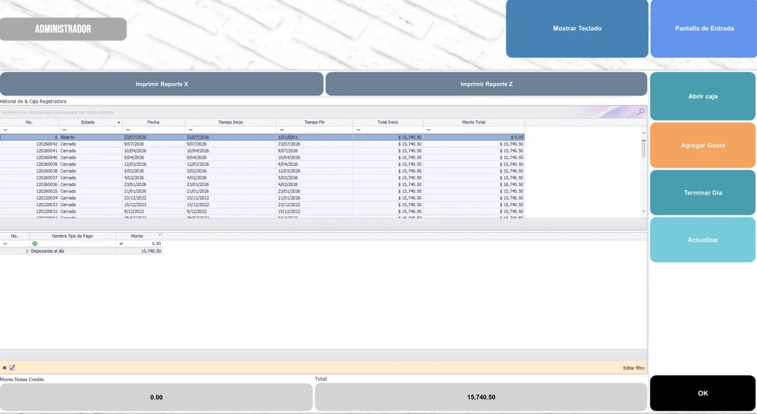Viewport: 757px width, 414px height.
Task: Click the Monto Notas Credito 0.00 box
Action: pos(156,397)
